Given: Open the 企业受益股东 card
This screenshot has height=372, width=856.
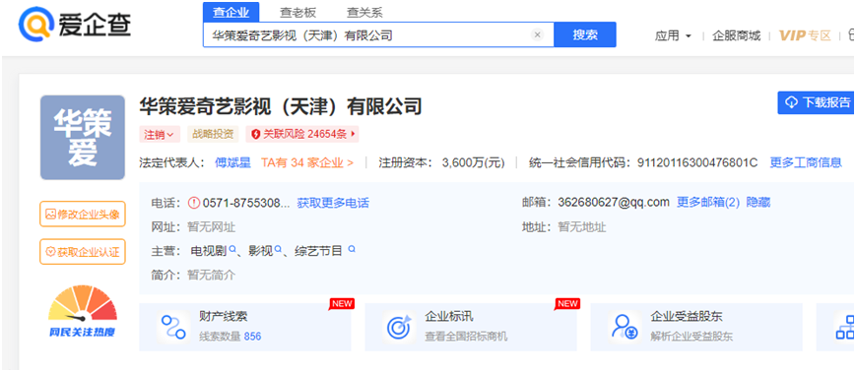Looking at the screenshot, I should pos(696,328).
